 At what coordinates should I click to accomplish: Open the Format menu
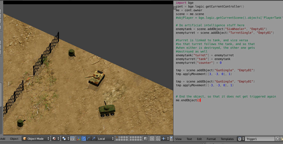coord(211,139)
